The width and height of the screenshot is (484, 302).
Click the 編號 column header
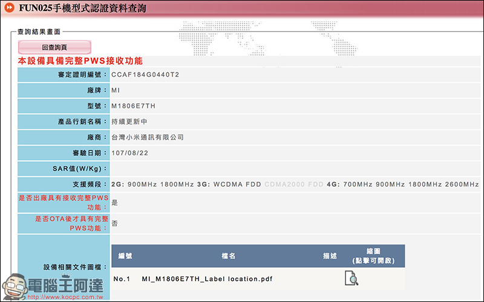125,255
